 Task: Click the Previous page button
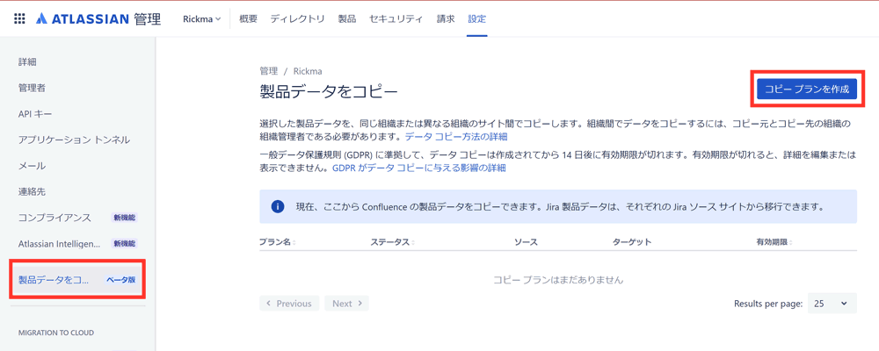289,304
